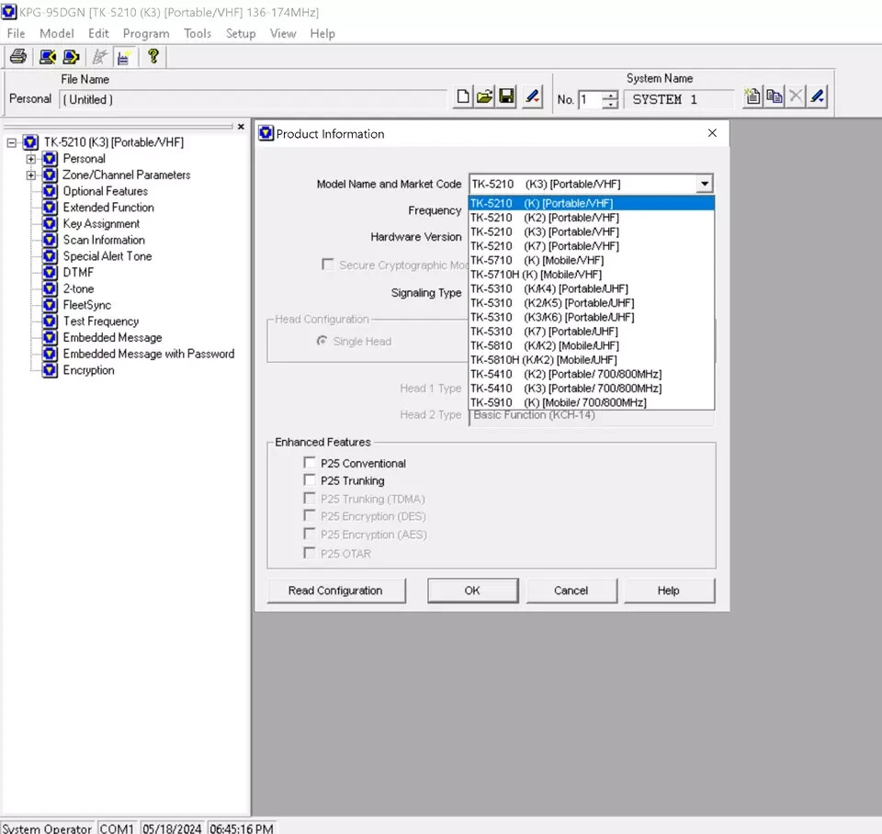Click the yellow question mark Help icon
Screen dimensions: 882x834
[x=153, y=56]
